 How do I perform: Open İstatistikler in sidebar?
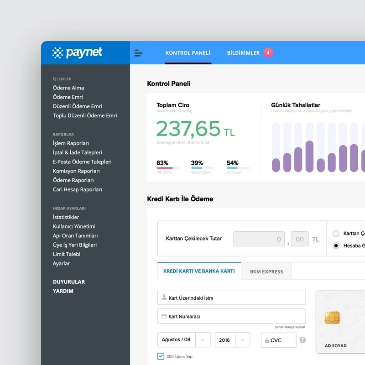coord(66,217)
